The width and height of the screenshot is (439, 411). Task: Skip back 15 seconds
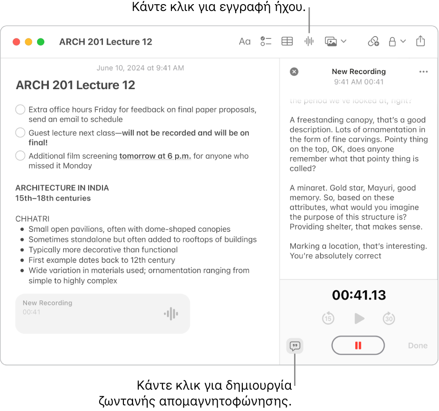click(x=328, y=318)
